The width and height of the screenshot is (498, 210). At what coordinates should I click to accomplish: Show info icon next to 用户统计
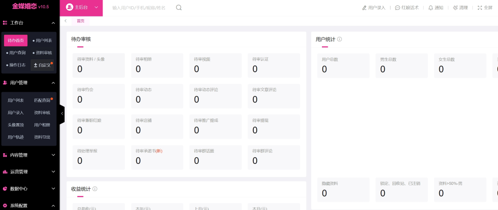339,39
